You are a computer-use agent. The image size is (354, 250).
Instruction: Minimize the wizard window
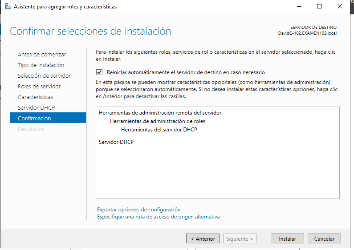299,7
